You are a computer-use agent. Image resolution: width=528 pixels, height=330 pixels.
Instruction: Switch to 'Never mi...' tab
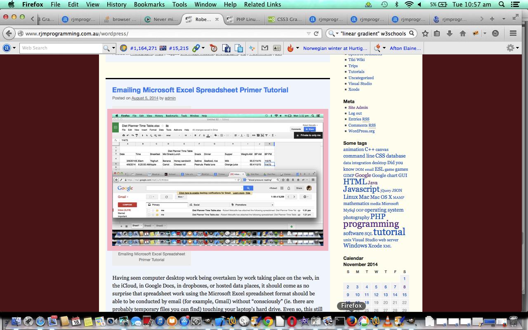point(161,19)
